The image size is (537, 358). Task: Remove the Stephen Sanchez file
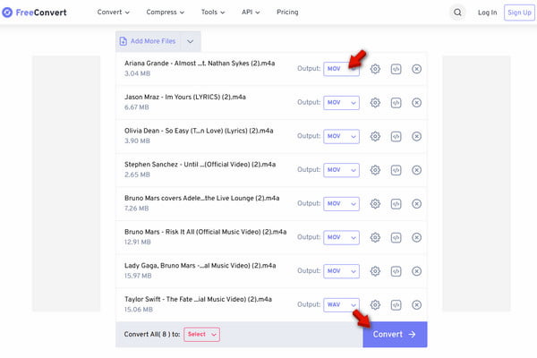[x=416, y=170]
